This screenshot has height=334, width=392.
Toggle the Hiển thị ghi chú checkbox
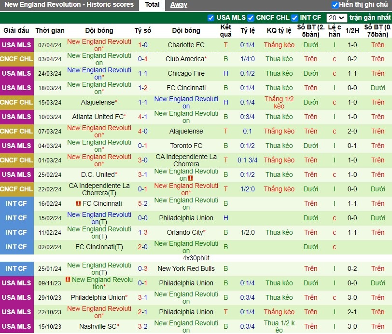[x=335, y=5]
